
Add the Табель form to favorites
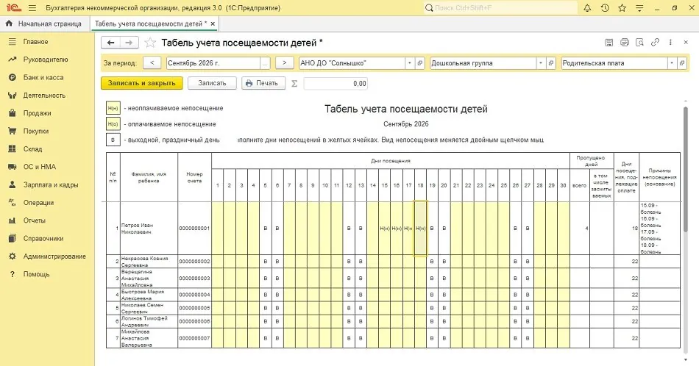point(150,43)
